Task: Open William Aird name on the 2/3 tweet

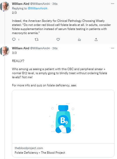Action: pyautogui.click(x=21, y=4)
